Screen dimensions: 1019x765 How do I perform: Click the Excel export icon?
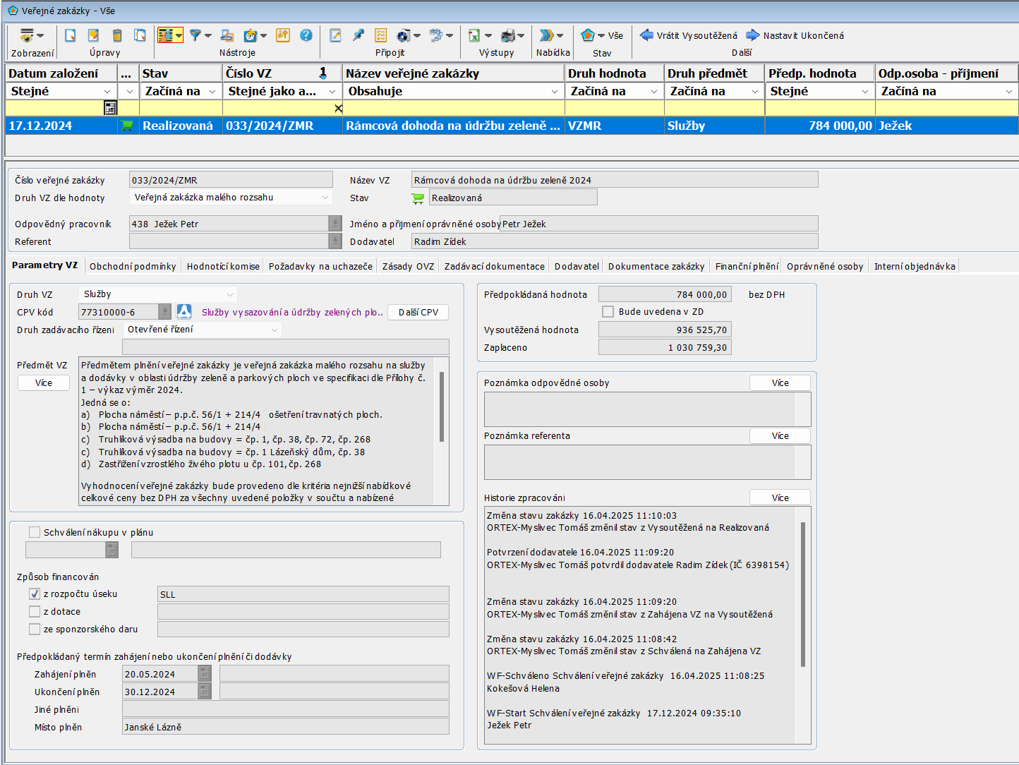click(x=474, y=35)
